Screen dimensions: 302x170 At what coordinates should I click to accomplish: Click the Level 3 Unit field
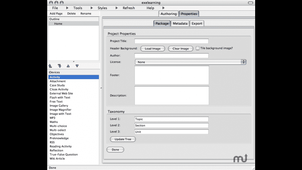(x=171, y=132)
